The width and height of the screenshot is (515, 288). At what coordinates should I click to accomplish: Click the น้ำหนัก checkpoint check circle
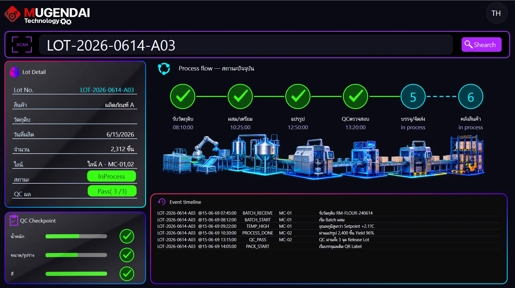127,236
